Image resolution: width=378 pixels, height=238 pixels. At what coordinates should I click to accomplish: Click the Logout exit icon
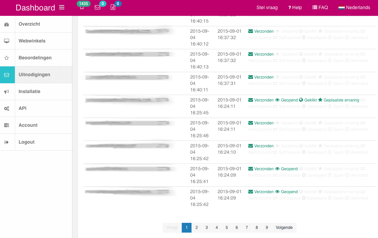tap(7, 142)
